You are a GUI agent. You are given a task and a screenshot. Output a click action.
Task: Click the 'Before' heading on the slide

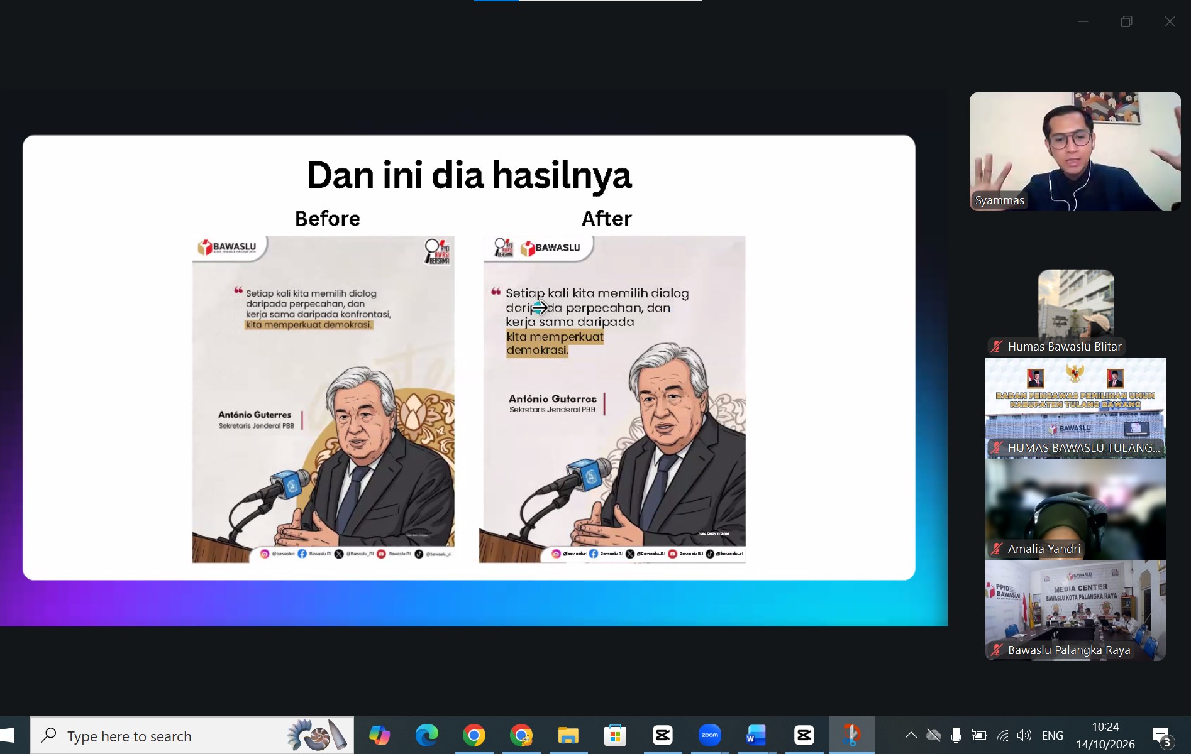pyautogui.click(x=328, y=219)
